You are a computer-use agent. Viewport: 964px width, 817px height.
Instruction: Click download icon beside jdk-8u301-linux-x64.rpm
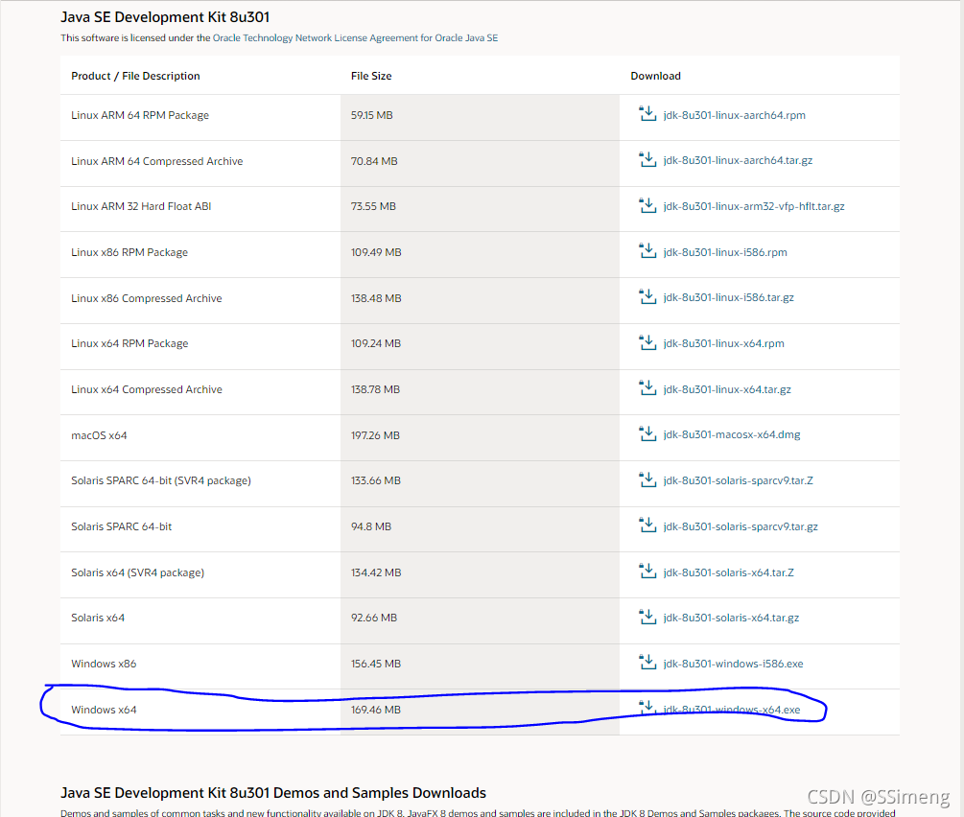pos(647,342)
